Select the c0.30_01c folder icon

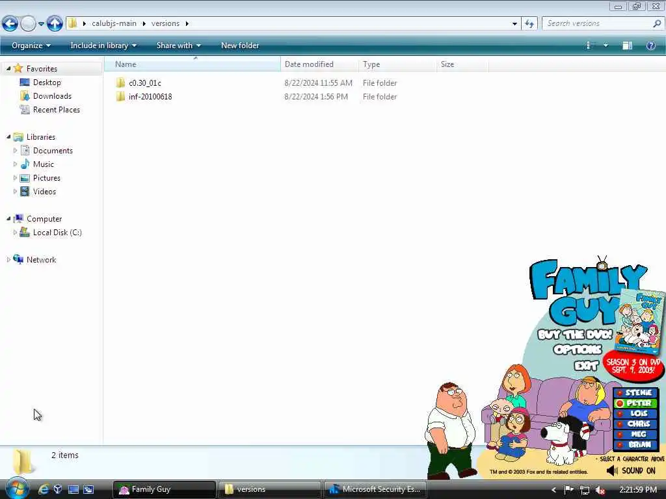pos(120,83)
